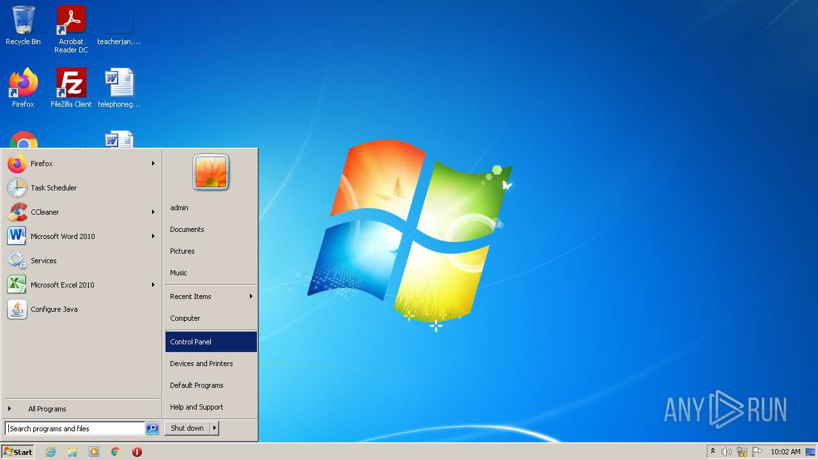Screen dimensions: 818x460
Task: Click the search magnifier icon
Action: pos(152,429)
